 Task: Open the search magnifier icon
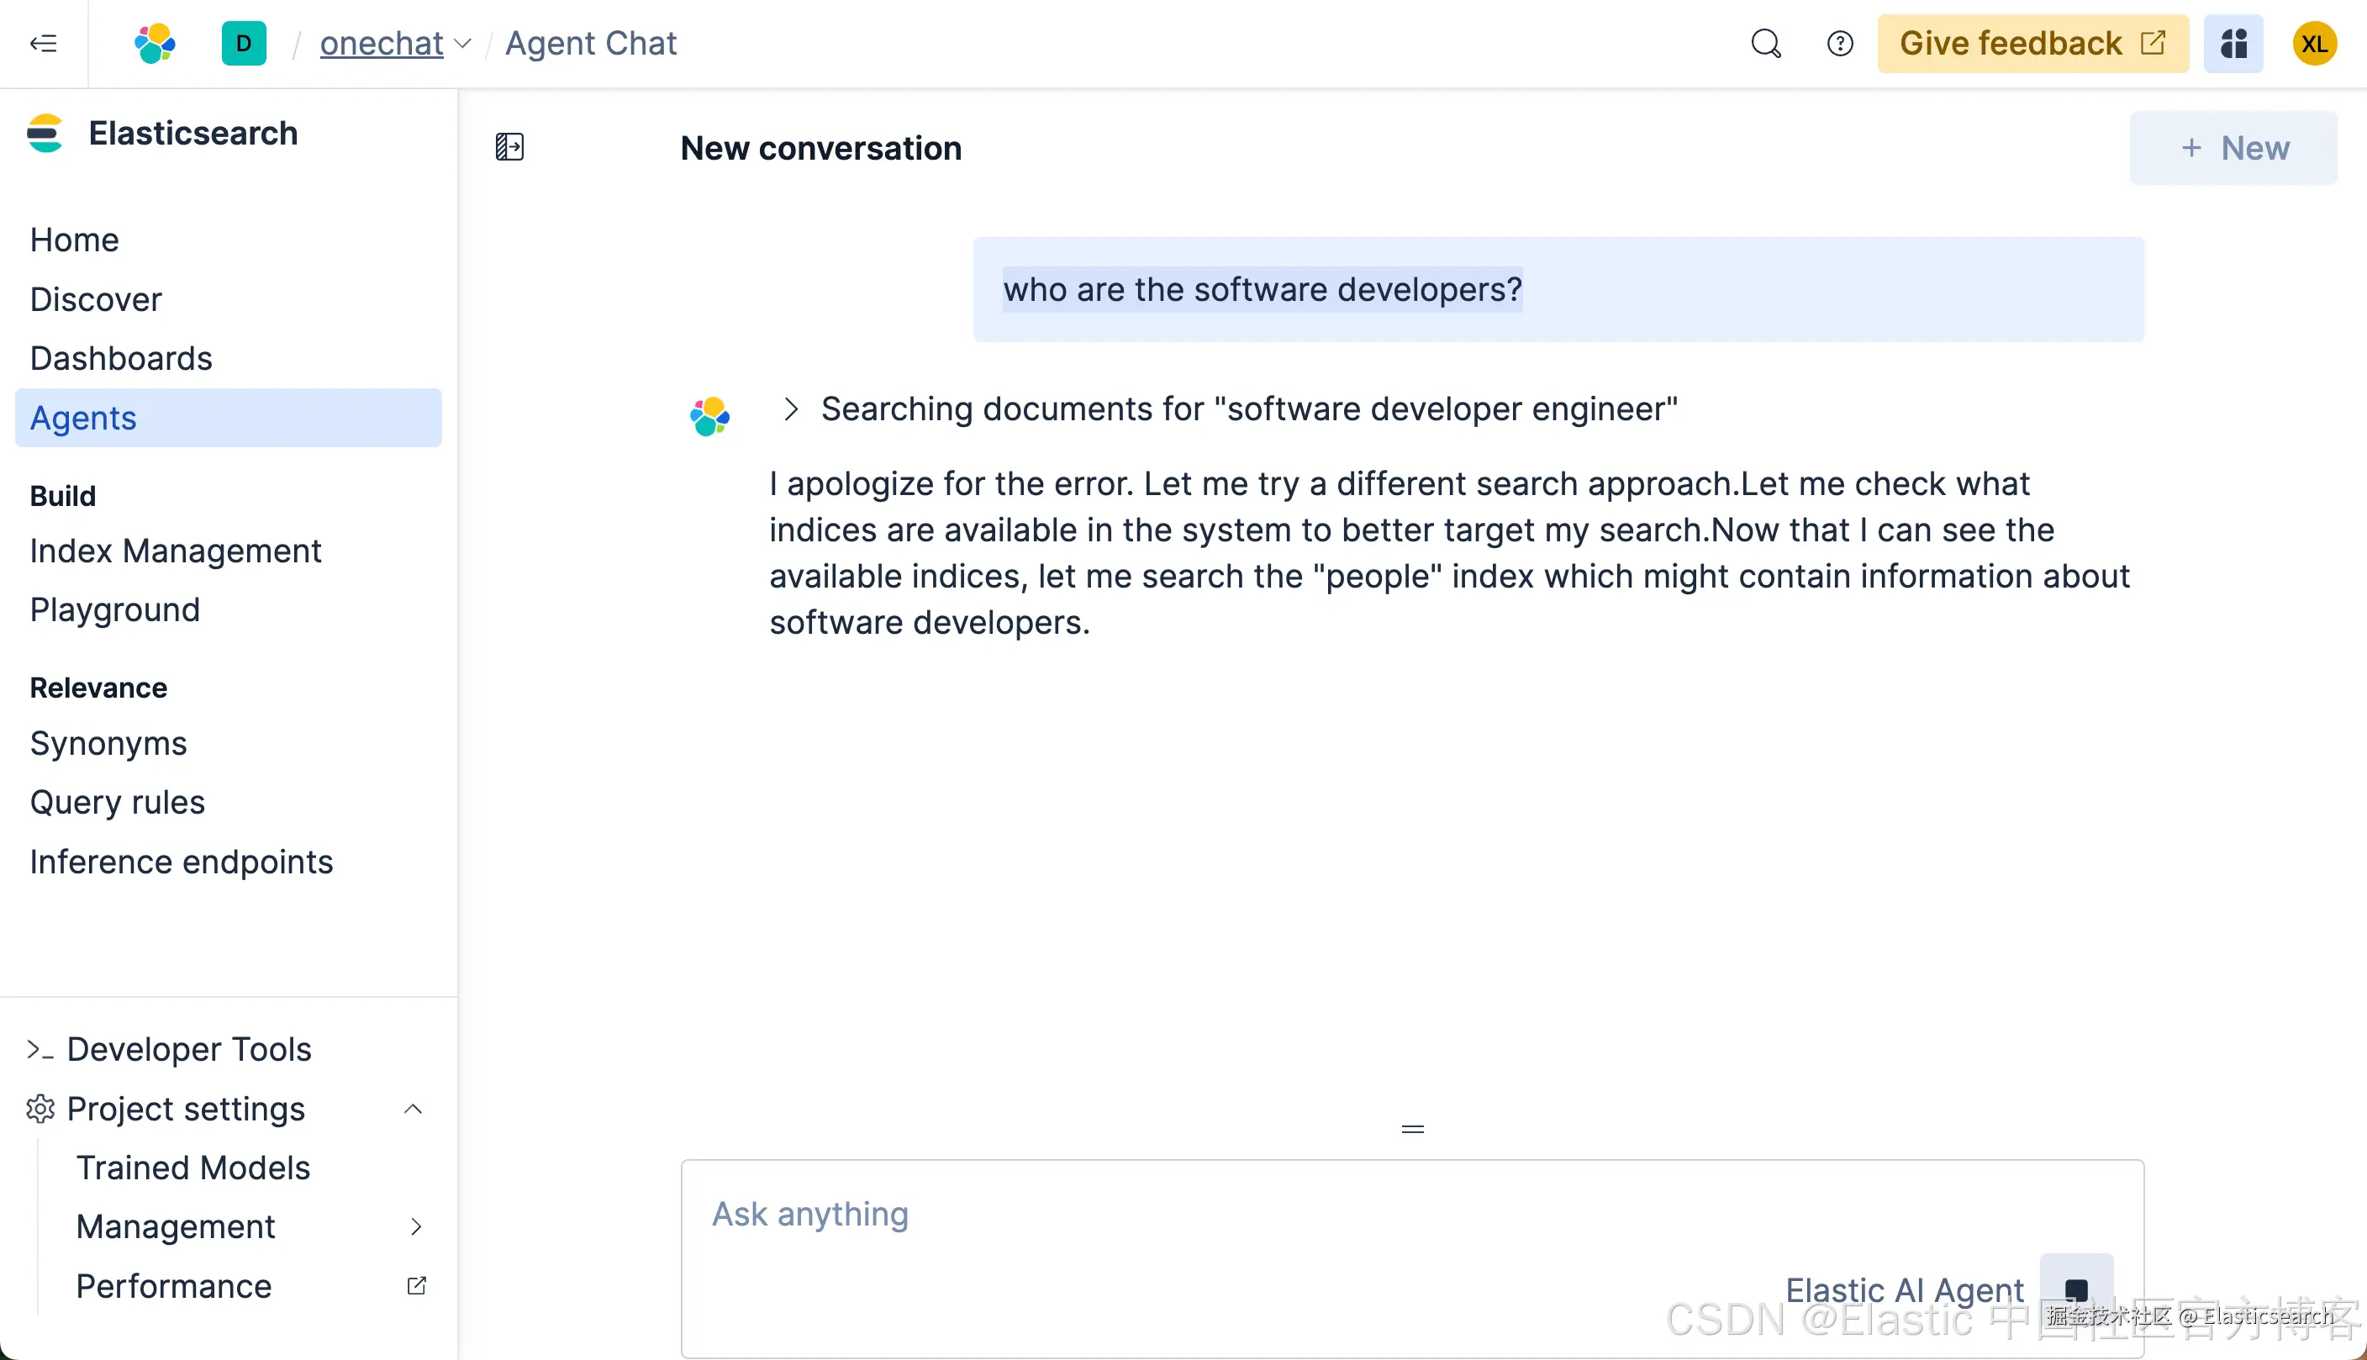coord(1765,43)
